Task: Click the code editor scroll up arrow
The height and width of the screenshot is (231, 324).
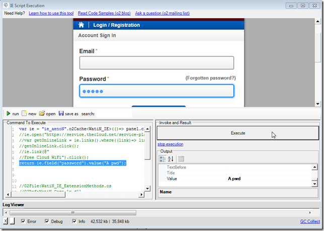Action: (147, 129)
